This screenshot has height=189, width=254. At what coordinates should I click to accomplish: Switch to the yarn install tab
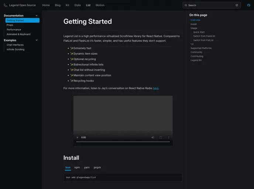(87, 168)
